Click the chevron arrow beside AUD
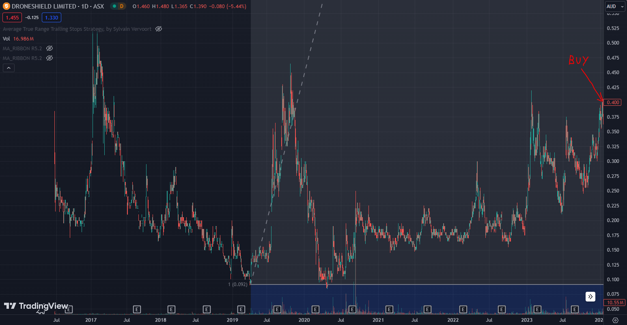The width and height of the screenshot is (627, 325). click(622, 6)
